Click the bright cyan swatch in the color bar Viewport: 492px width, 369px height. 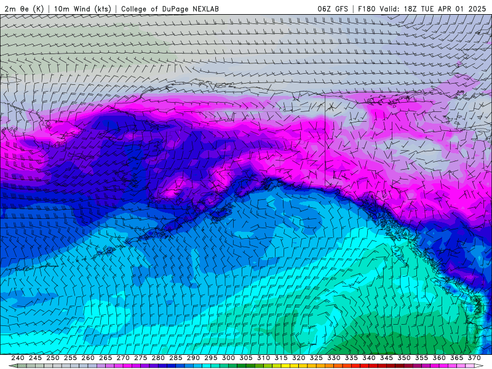pos(207,366)
